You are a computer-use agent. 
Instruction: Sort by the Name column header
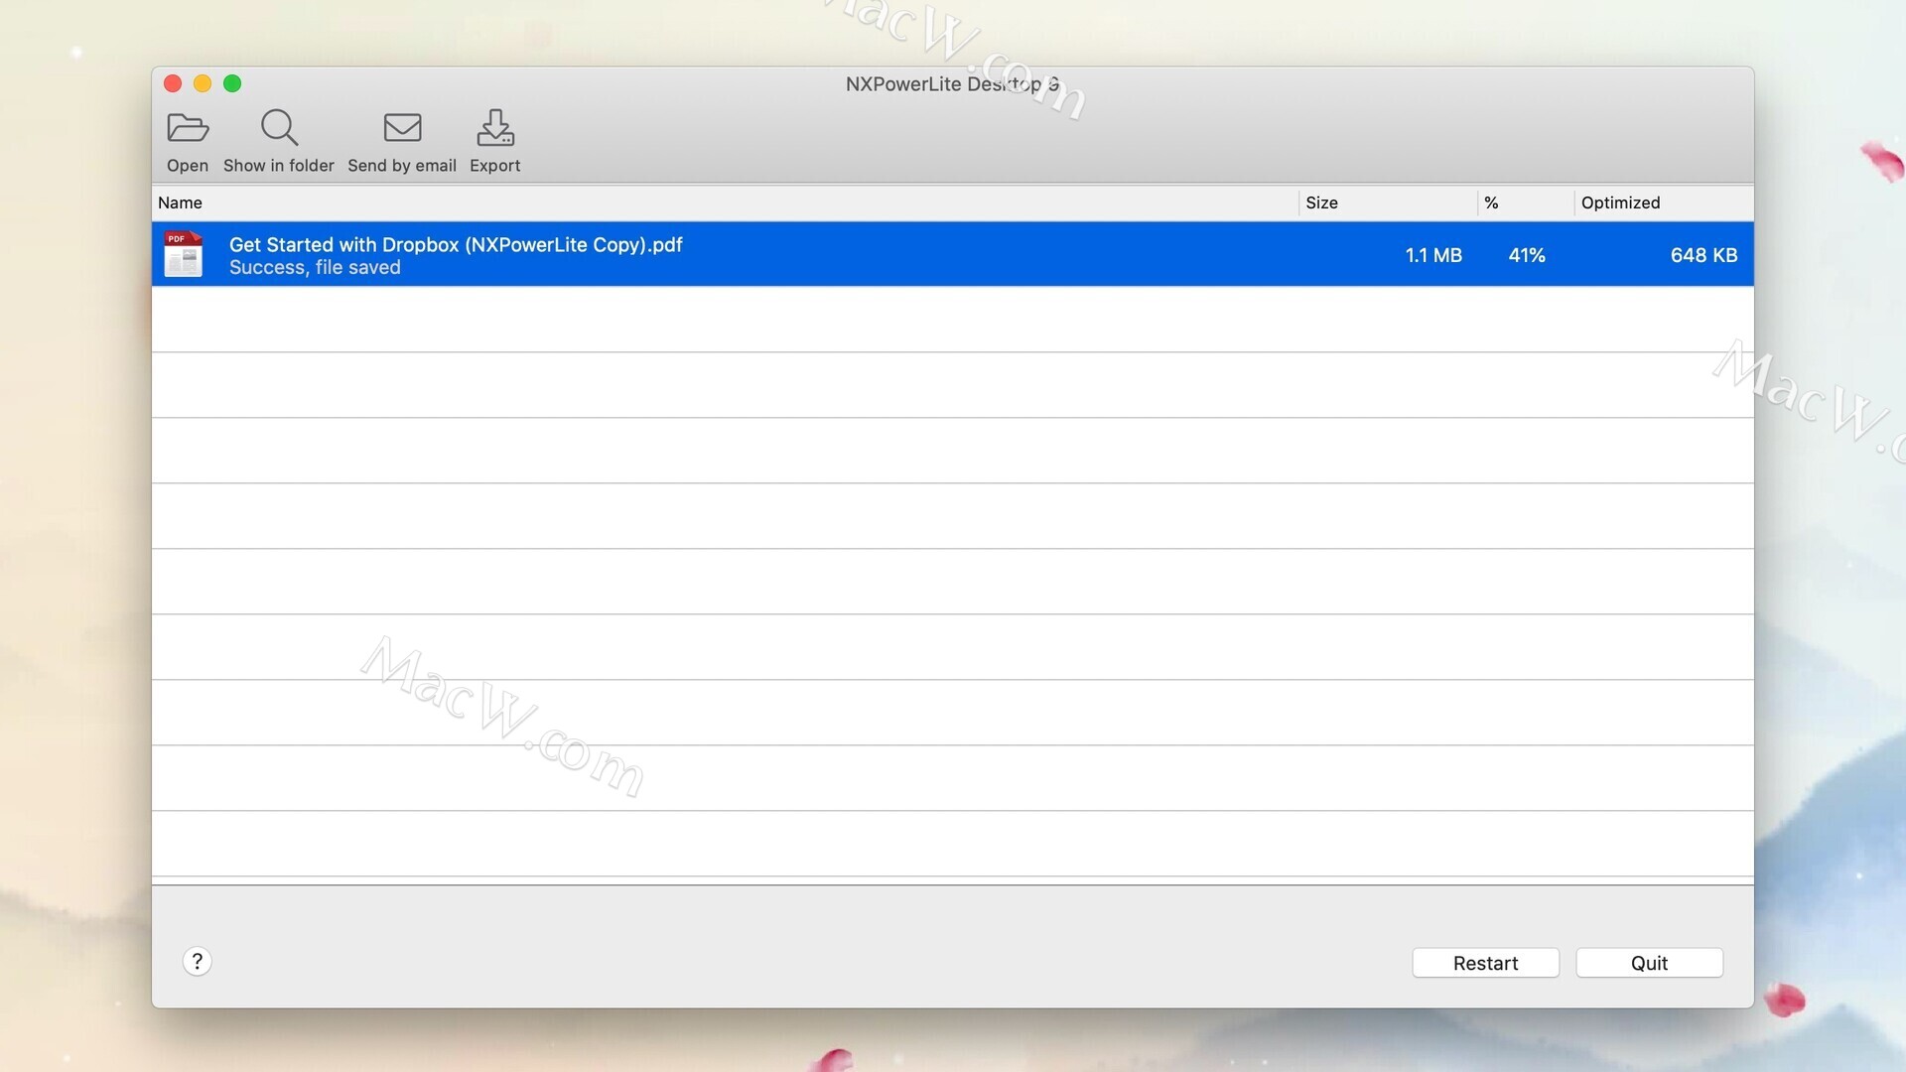pyautogui.click(x=725, y=202)
